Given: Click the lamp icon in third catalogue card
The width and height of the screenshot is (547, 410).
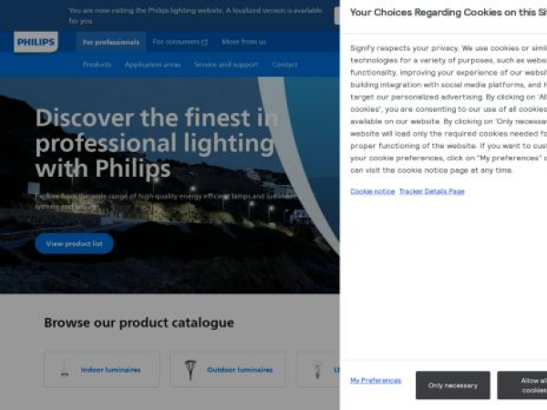Looking at the screenshot, I should tap(317, 369).
